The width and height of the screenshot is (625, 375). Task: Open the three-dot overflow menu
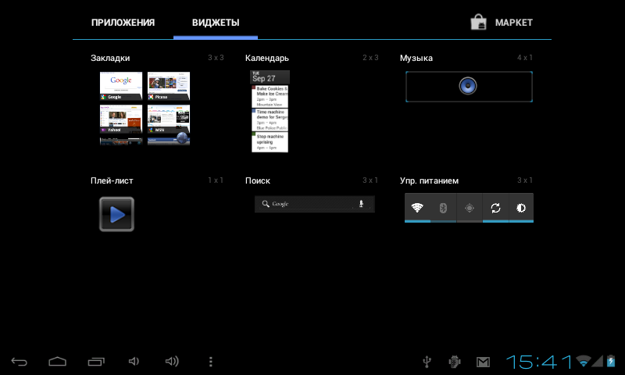coord(211,362)
